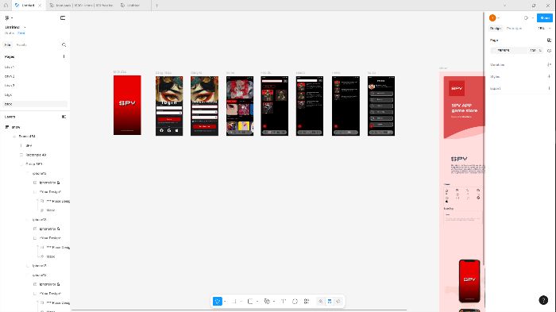
Task: Open the Actions tool in toolbar
Action: 307,302
